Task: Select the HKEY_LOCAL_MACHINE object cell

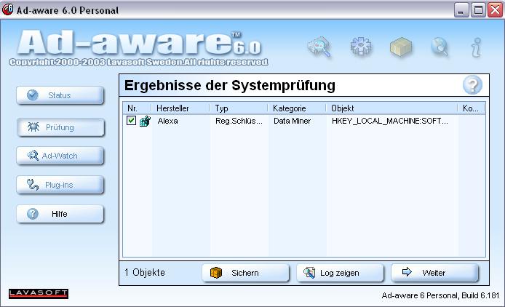Action: [x=390, y=121]
